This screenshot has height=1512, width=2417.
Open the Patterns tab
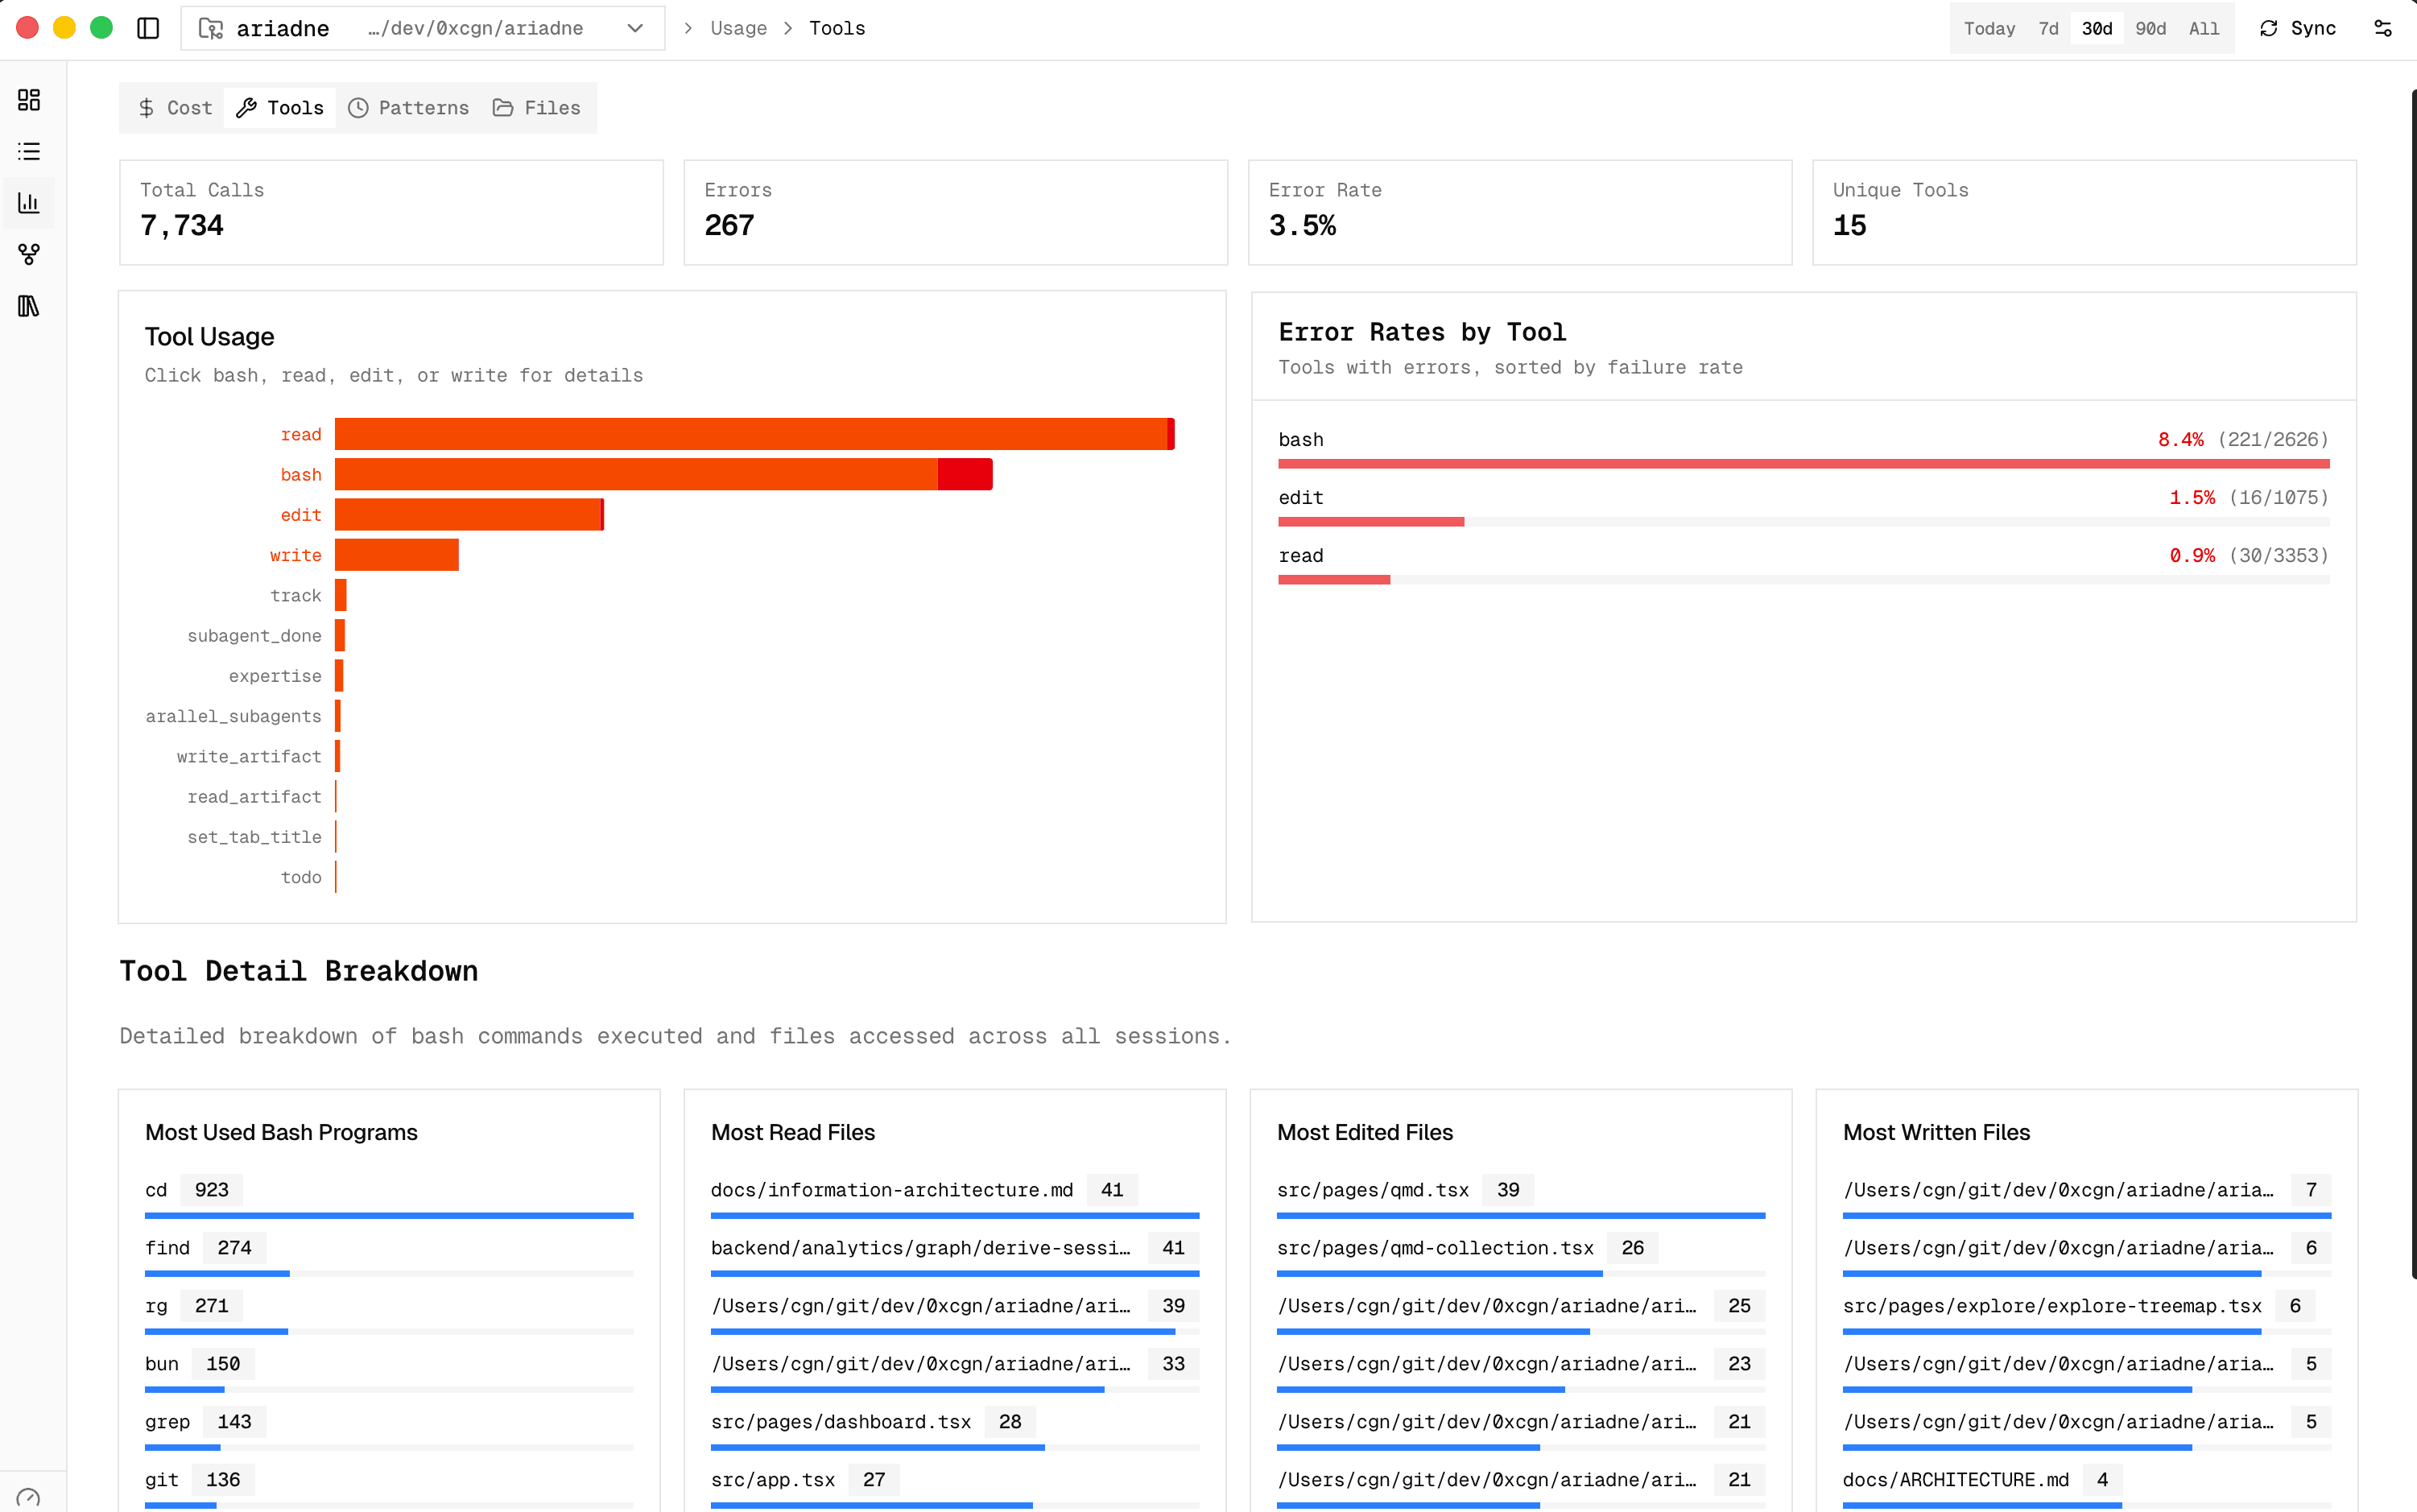pos(408,107)
